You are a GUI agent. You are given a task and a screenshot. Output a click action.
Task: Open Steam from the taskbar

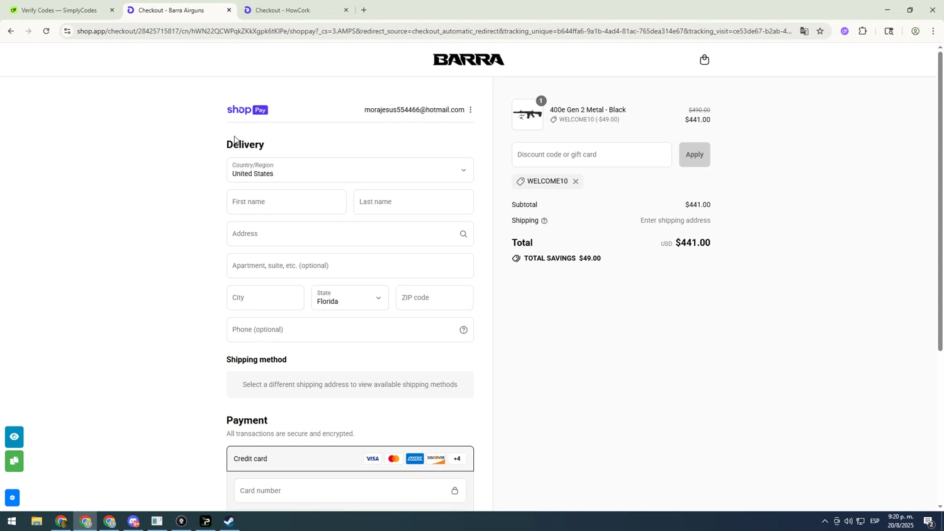pyautogui.click(x=229, y=522)
